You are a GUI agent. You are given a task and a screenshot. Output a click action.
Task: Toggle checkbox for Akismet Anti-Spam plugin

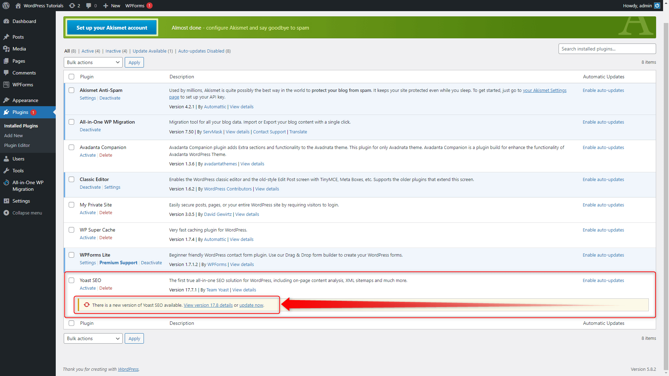[72, 90]
